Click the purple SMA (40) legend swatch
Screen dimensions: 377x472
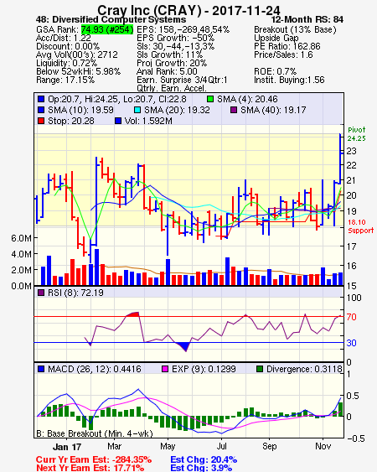pos(234,110)
